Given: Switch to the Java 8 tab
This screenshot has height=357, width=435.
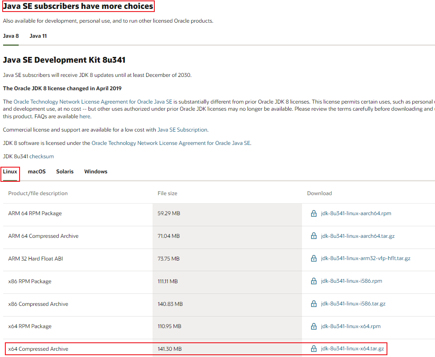Looking at the screenshot, I should (11, 36).
